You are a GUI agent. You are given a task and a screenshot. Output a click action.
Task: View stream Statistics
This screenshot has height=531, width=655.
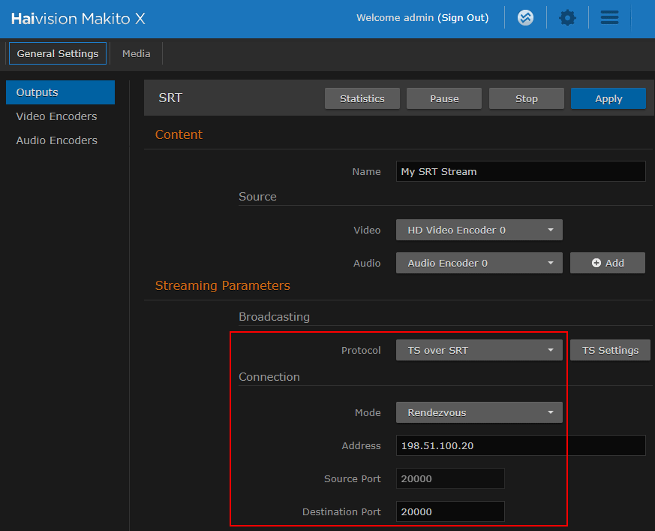(x=362, y=98)
